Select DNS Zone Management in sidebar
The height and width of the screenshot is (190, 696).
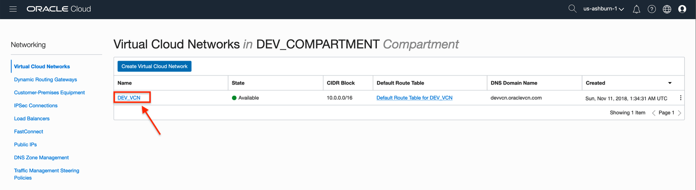[41, 158]
